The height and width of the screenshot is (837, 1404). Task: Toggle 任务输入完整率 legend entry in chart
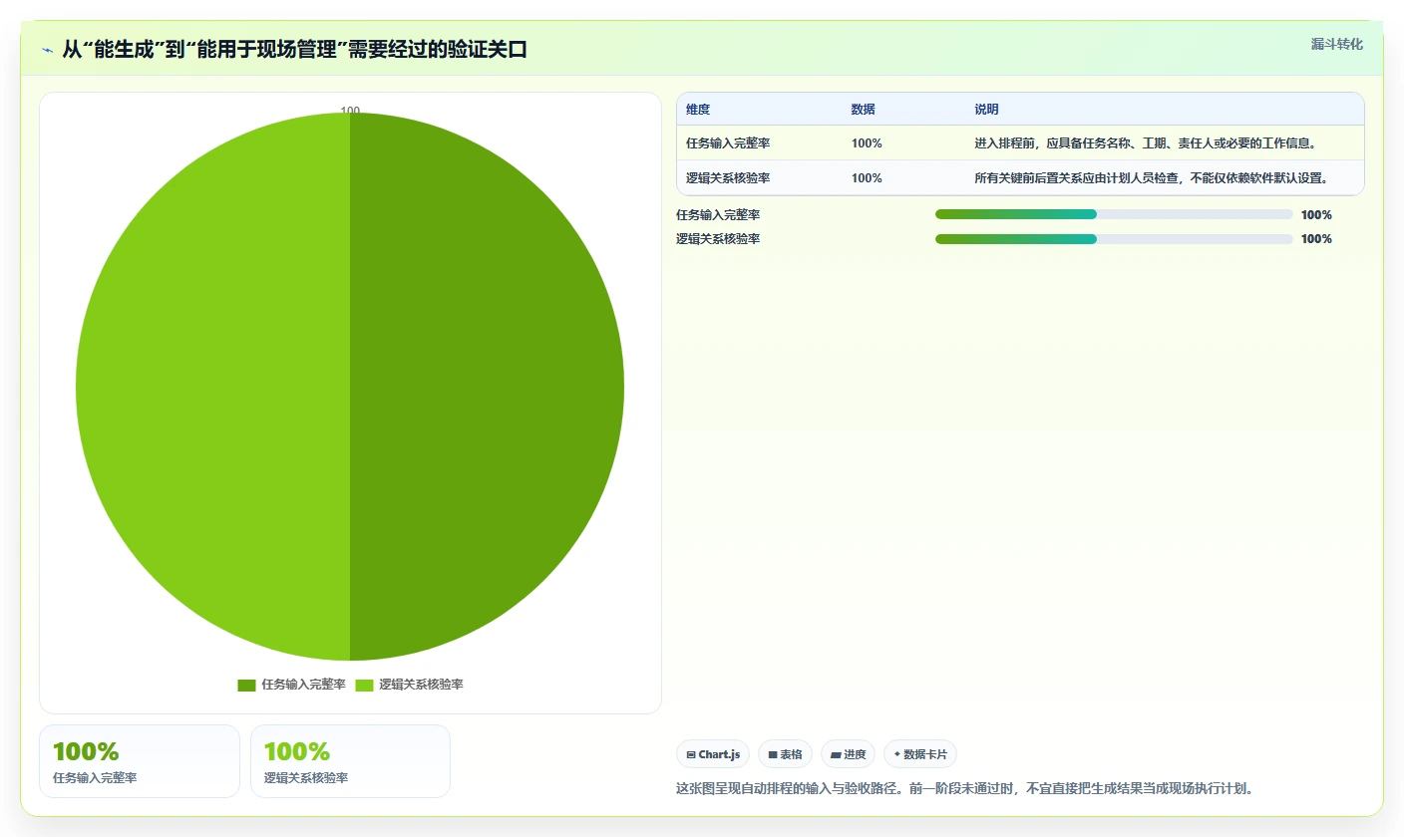coord(291,685)
